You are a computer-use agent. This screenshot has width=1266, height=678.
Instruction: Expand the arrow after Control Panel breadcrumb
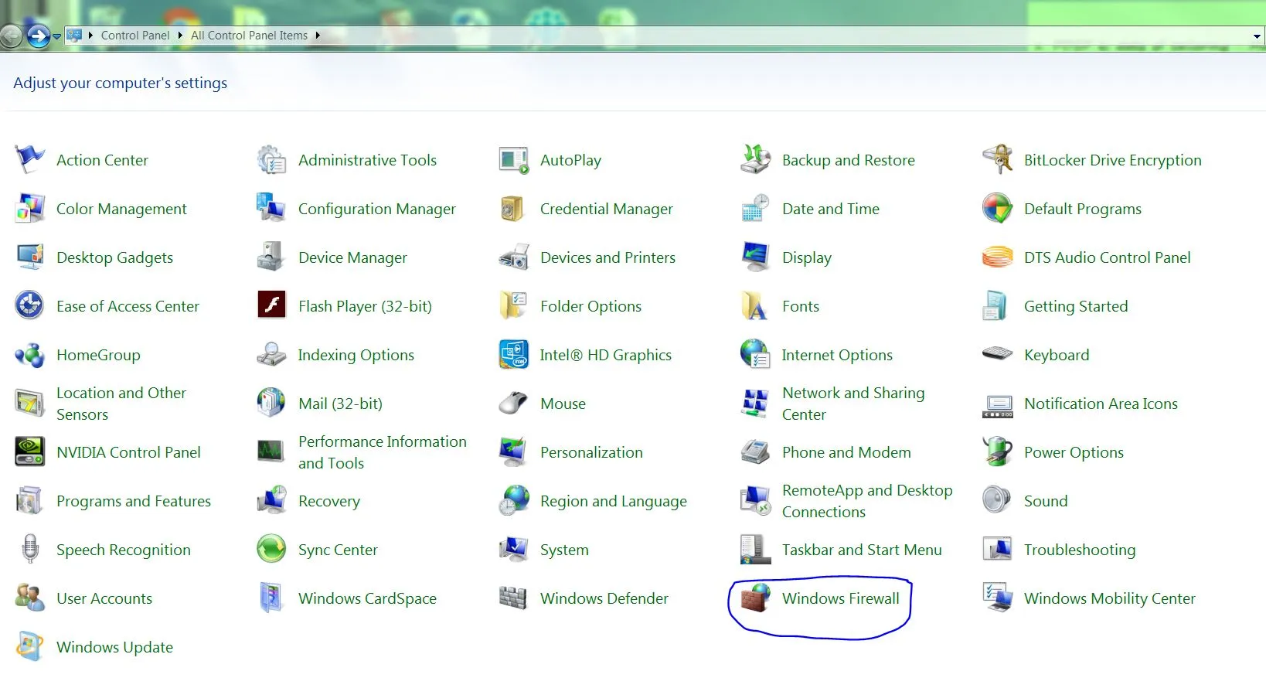[x=180, y=36]
